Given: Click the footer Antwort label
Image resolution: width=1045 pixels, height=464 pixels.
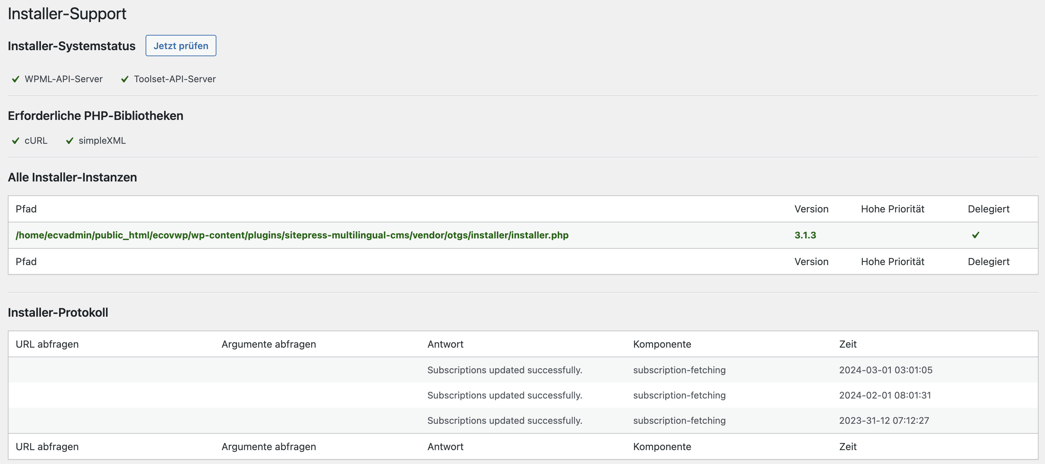Looking at the screenshot, I should point(445,447).
